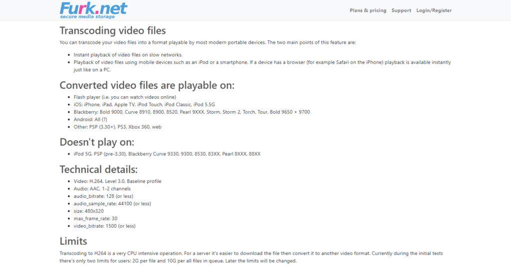Click "audio_bitrate: 128 (or less)" line
The width and height of the screenshot is (511, 266).
(103, 196)
